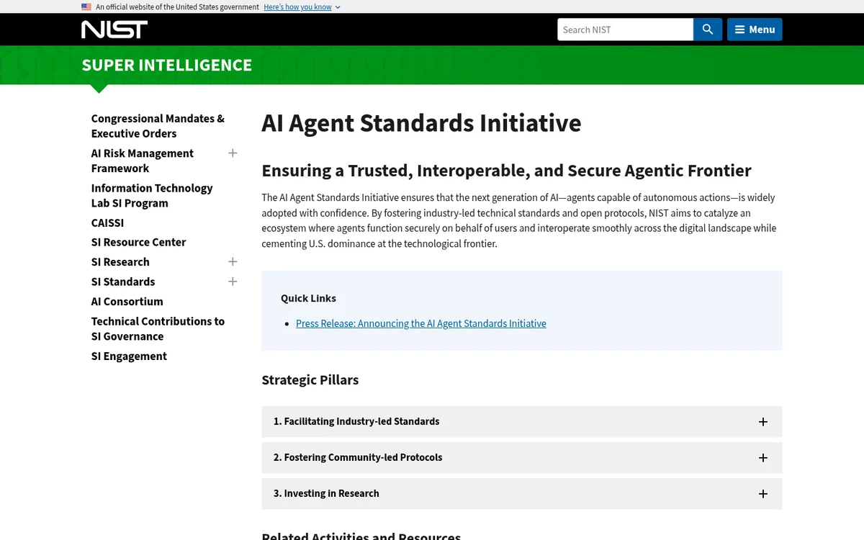Click the "Ensuring a Trusted, Interoperable" subheading
Image resolution: width=864 pixels, height=540 pixels.
[506, 171]
